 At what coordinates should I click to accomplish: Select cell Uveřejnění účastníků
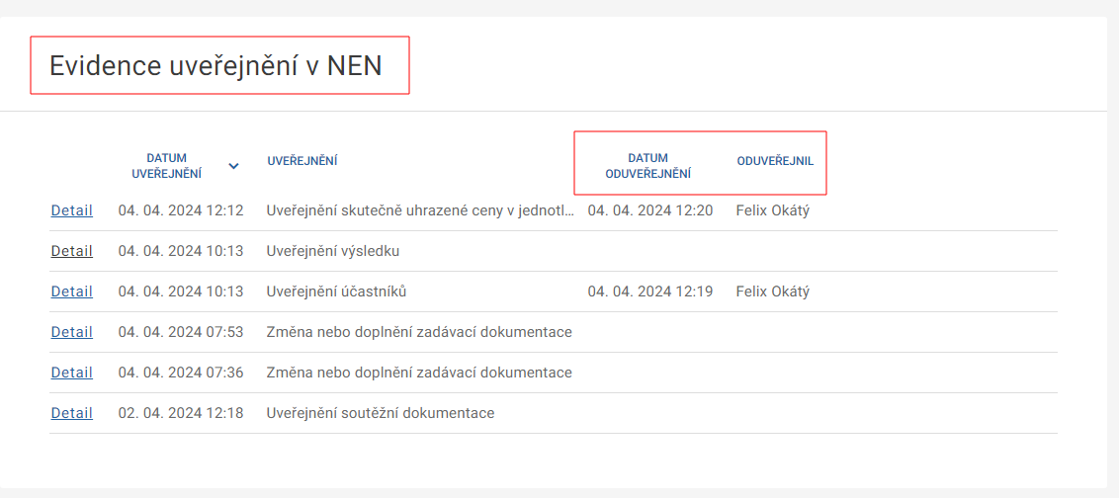point(337,291)
